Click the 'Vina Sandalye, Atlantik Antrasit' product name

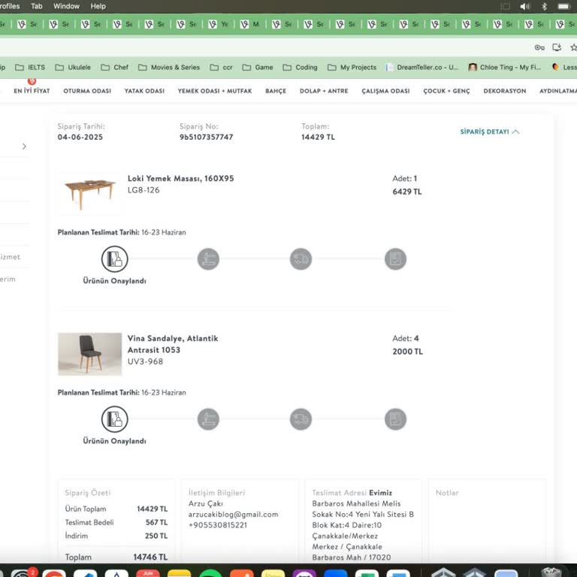click(173, 343)
